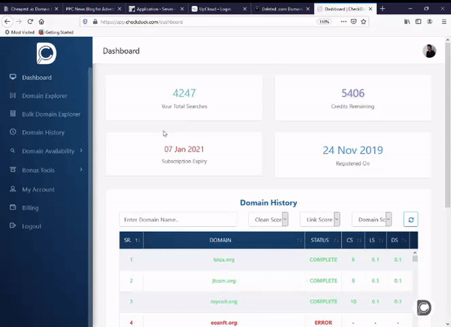Click the Getting Started bookmark
The width and height of the screenshot is (451, 327).
(56, 32)
